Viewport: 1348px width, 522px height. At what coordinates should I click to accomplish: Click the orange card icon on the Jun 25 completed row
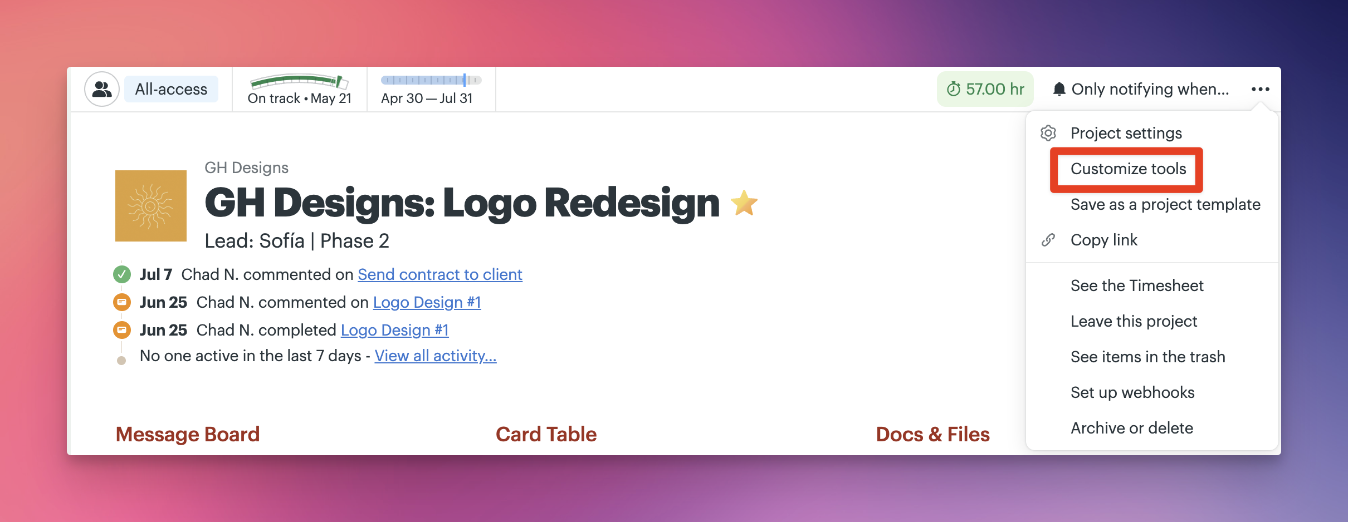tap(121, 330)
